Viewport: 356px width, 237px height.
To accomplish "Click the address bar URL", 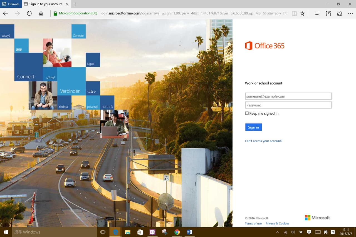I will coord(194,13).
